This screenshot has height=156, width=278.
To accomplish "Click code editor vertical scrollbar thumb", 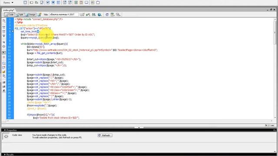I will [x=275, y=33].
